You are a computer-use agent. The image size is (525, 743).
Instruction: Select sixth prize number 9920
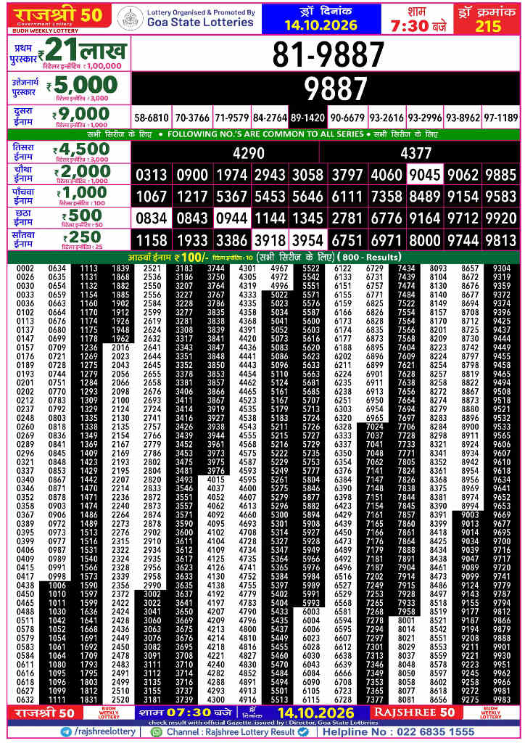(x=501, y=218)
